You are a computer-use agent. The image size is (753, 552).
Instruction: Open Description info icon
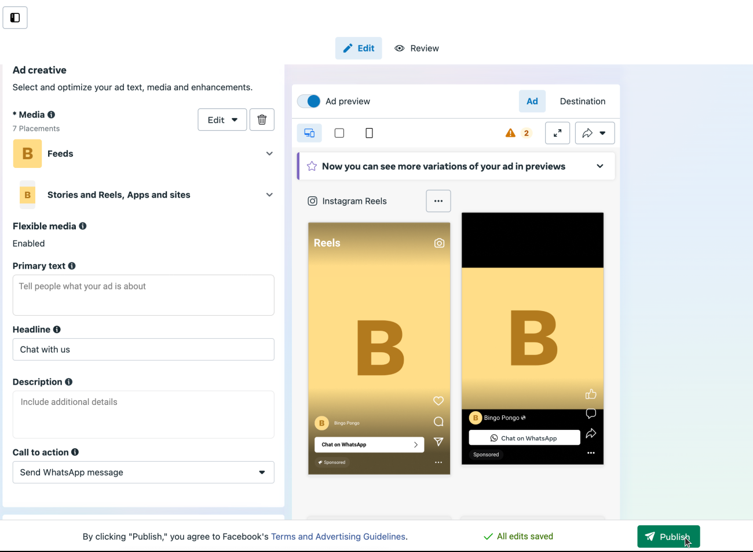point(69,382)
